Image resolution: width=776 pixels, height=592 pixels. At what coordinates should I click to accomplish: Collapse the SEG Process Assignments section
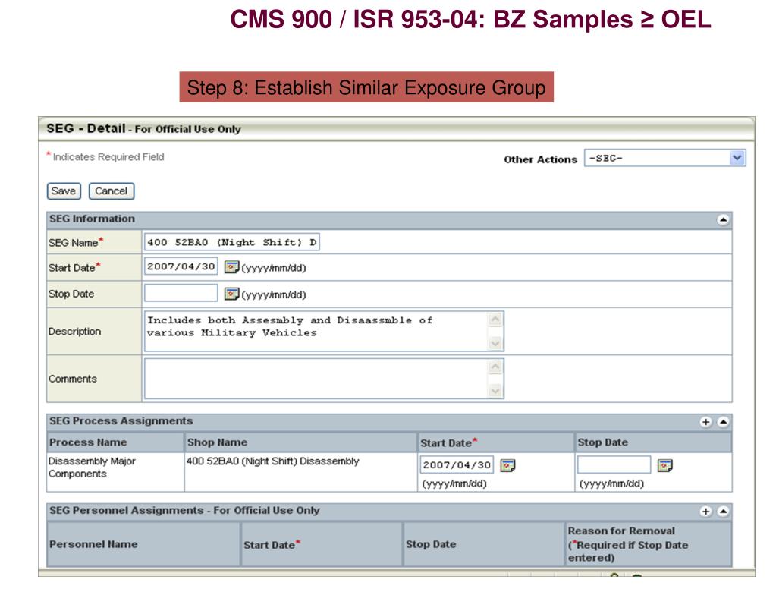[x=724, y=422]
